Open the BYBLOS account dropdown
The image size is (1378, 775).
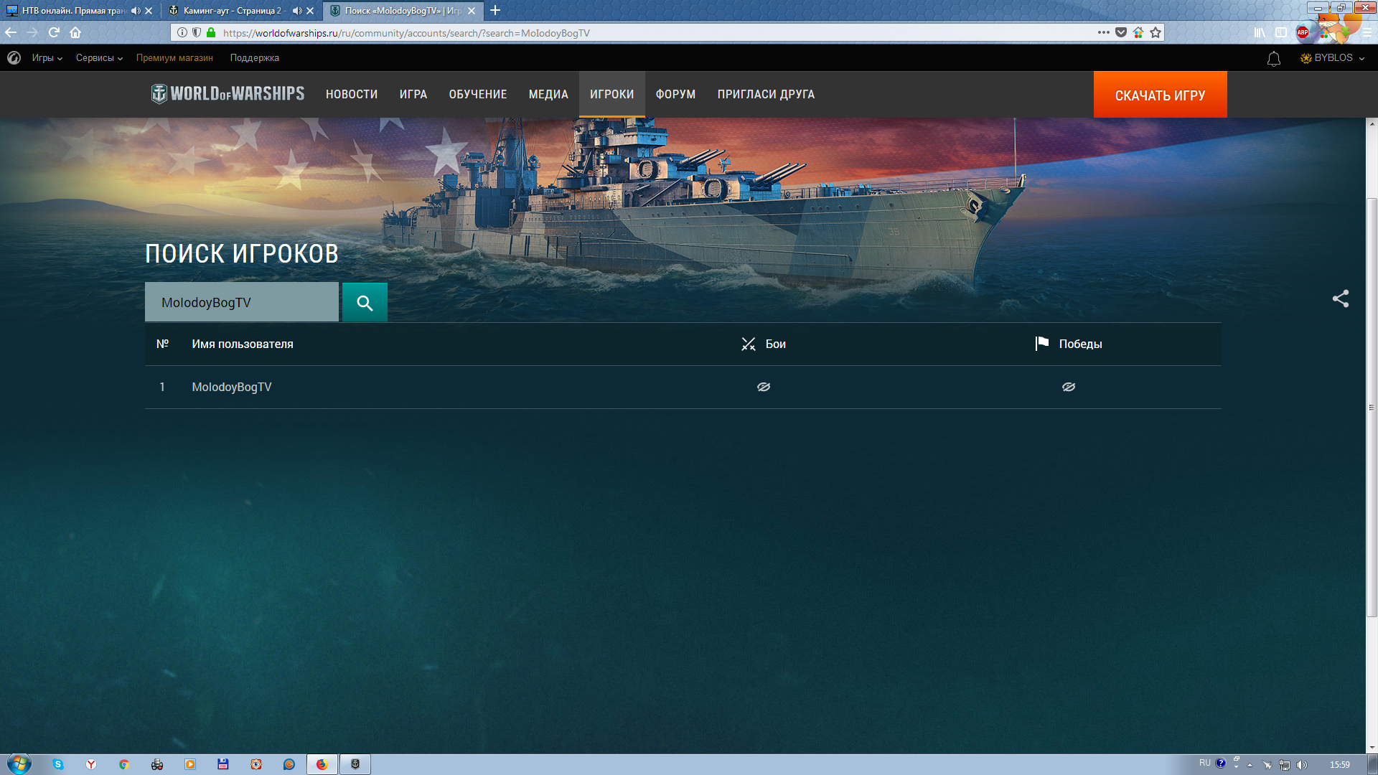pos(1333,58)
